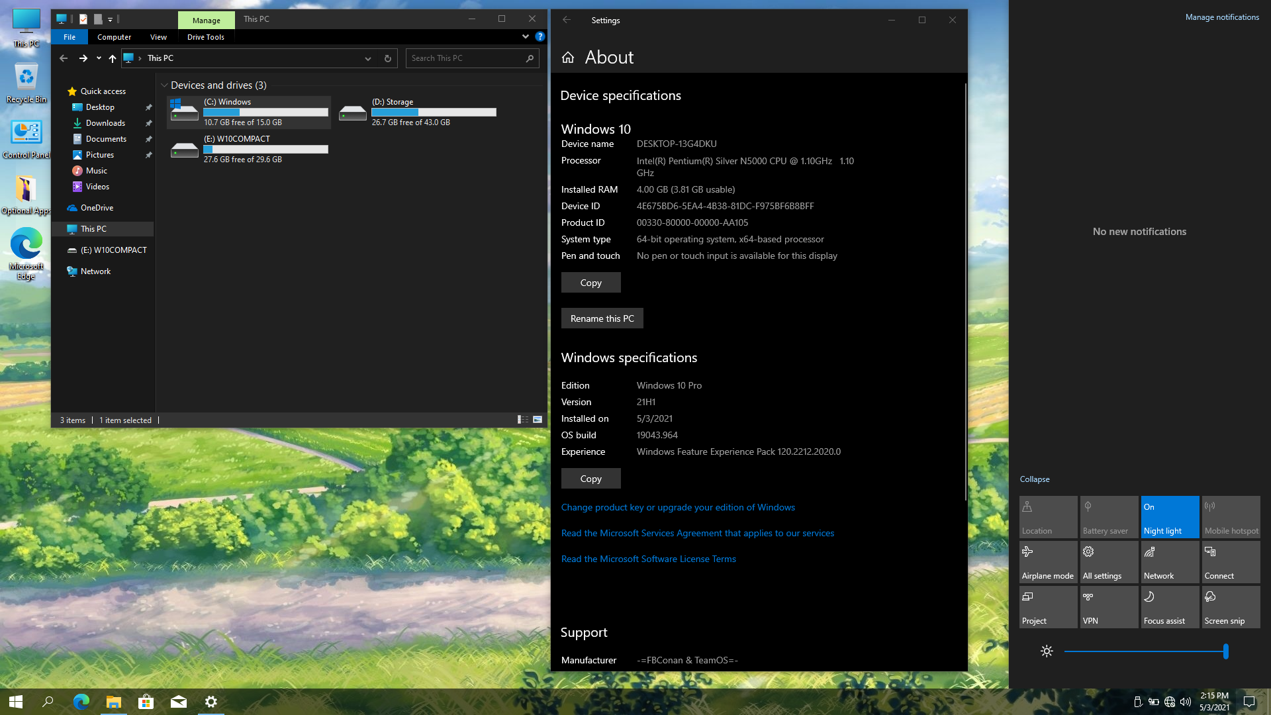Open the Quick Access Toolbar customize dropdown
This screenshot has width=1271, height=715.
click(110, 19)
